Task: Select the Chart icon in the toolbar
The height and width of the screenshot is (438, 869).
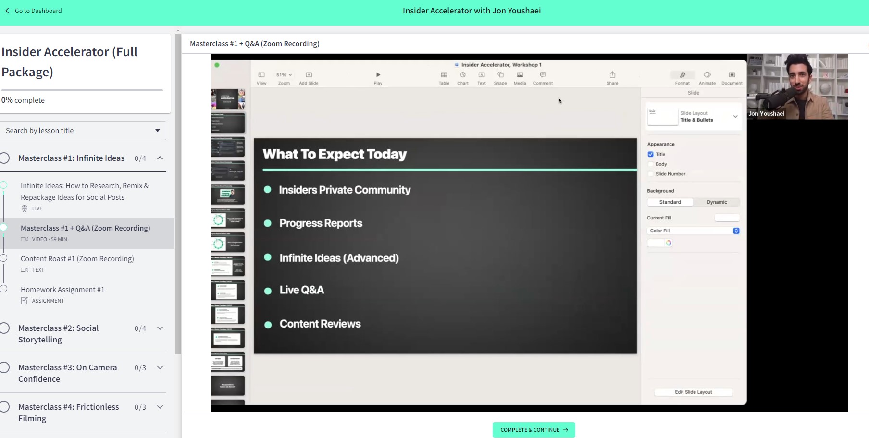Action: [463, 75]
